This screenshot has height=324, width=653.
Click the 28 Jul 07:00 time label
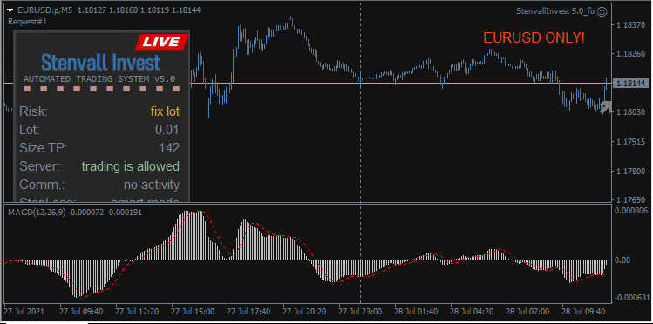coord(527,311)
